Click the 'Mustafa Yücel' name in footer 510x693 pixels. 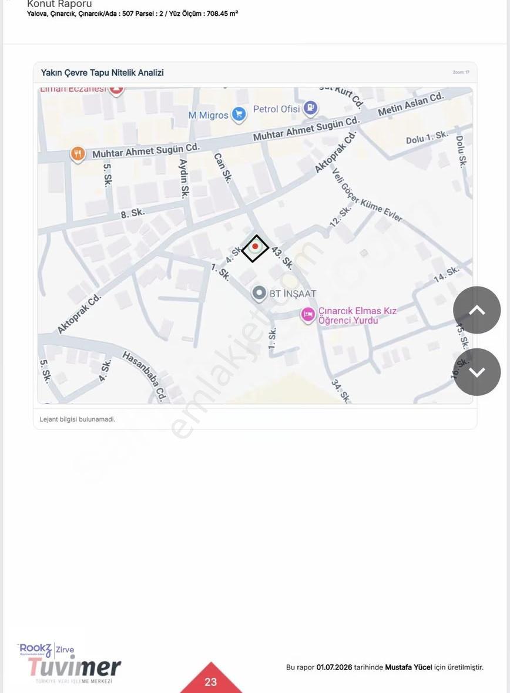tap(408, 667)
